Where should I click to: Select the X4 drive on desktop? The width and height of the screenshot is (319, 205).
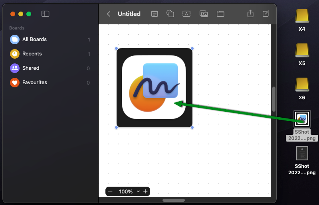pos(302,20)
